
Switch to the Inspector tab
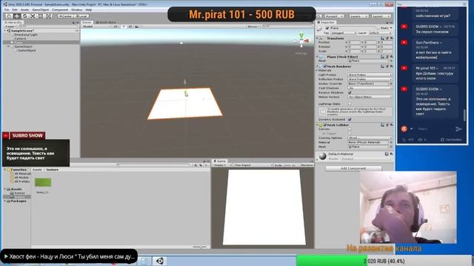click(x=326, y=22)
